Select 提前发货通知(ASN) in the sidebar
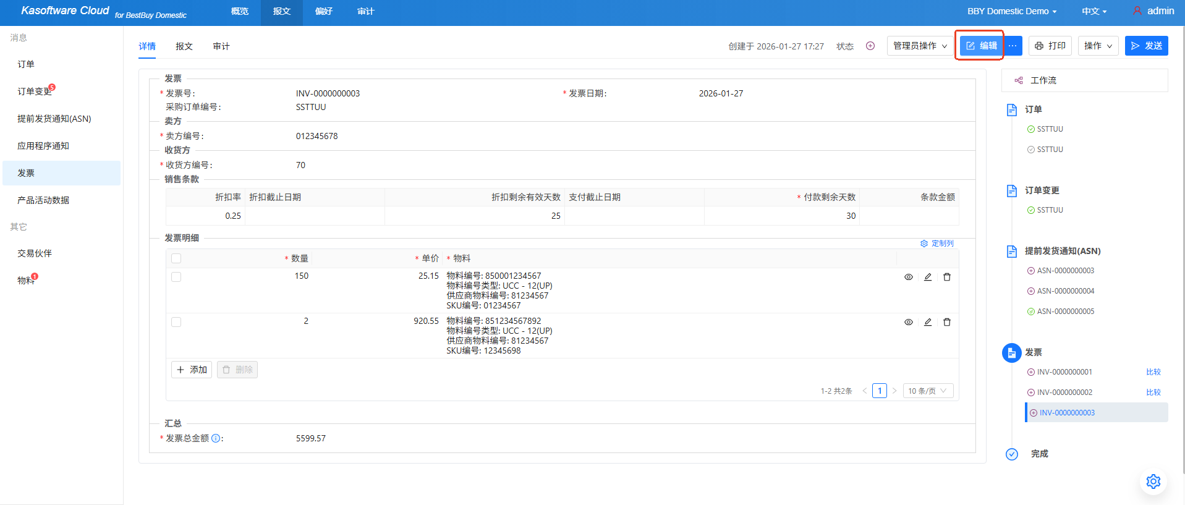 [61, 119]
